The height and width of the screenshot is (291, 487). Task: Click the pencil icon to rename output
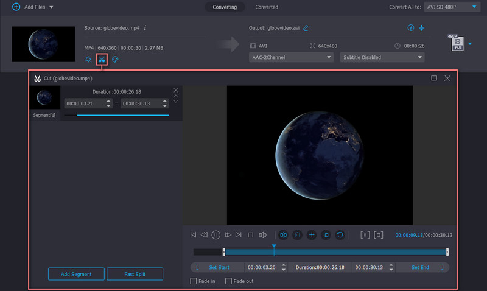[x=306, y=28]
